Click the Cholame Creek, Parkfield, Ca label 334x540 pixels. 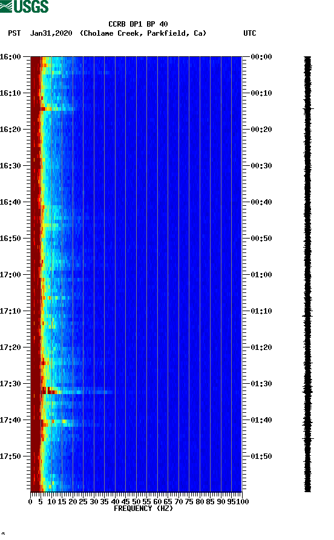[x=143, y=33]
